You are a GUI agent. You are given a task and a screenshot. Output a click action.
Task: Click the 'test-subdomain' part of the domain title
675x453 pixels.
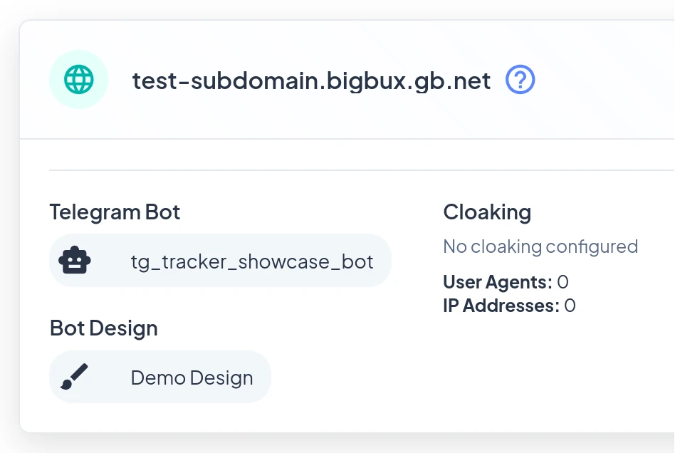[x=224, y=80]
